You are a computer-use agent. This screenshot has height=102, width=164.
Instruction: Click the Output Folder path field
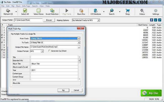click(28, 20)
